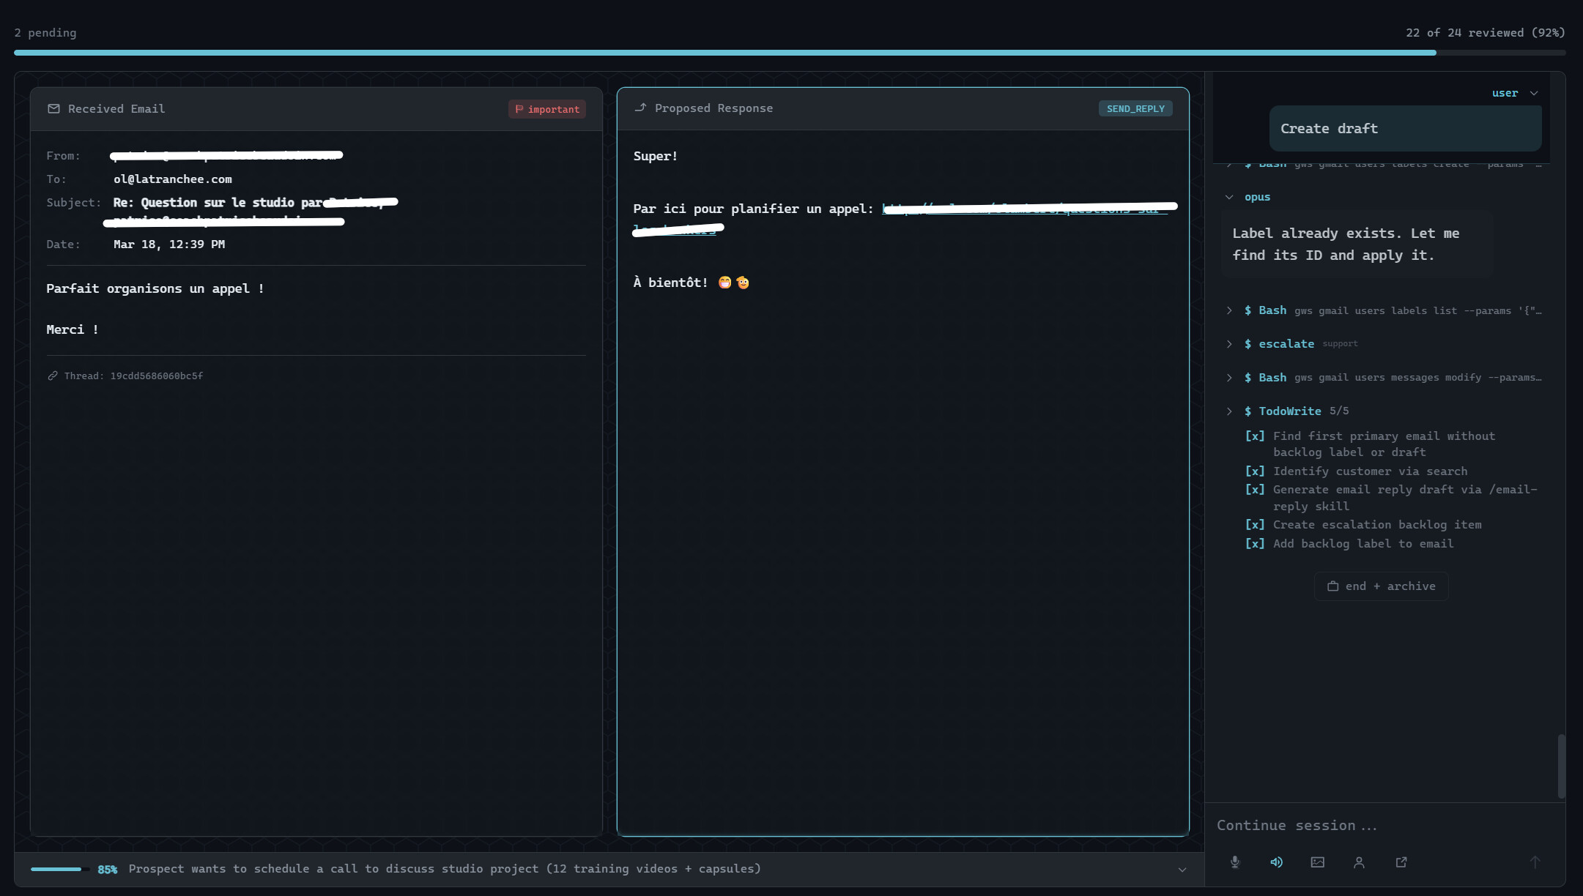Viewport: 1583px width, 896px height.
Task: Toggle 'Add backlog label to email' checkbox
Action: click(1254, 544)
